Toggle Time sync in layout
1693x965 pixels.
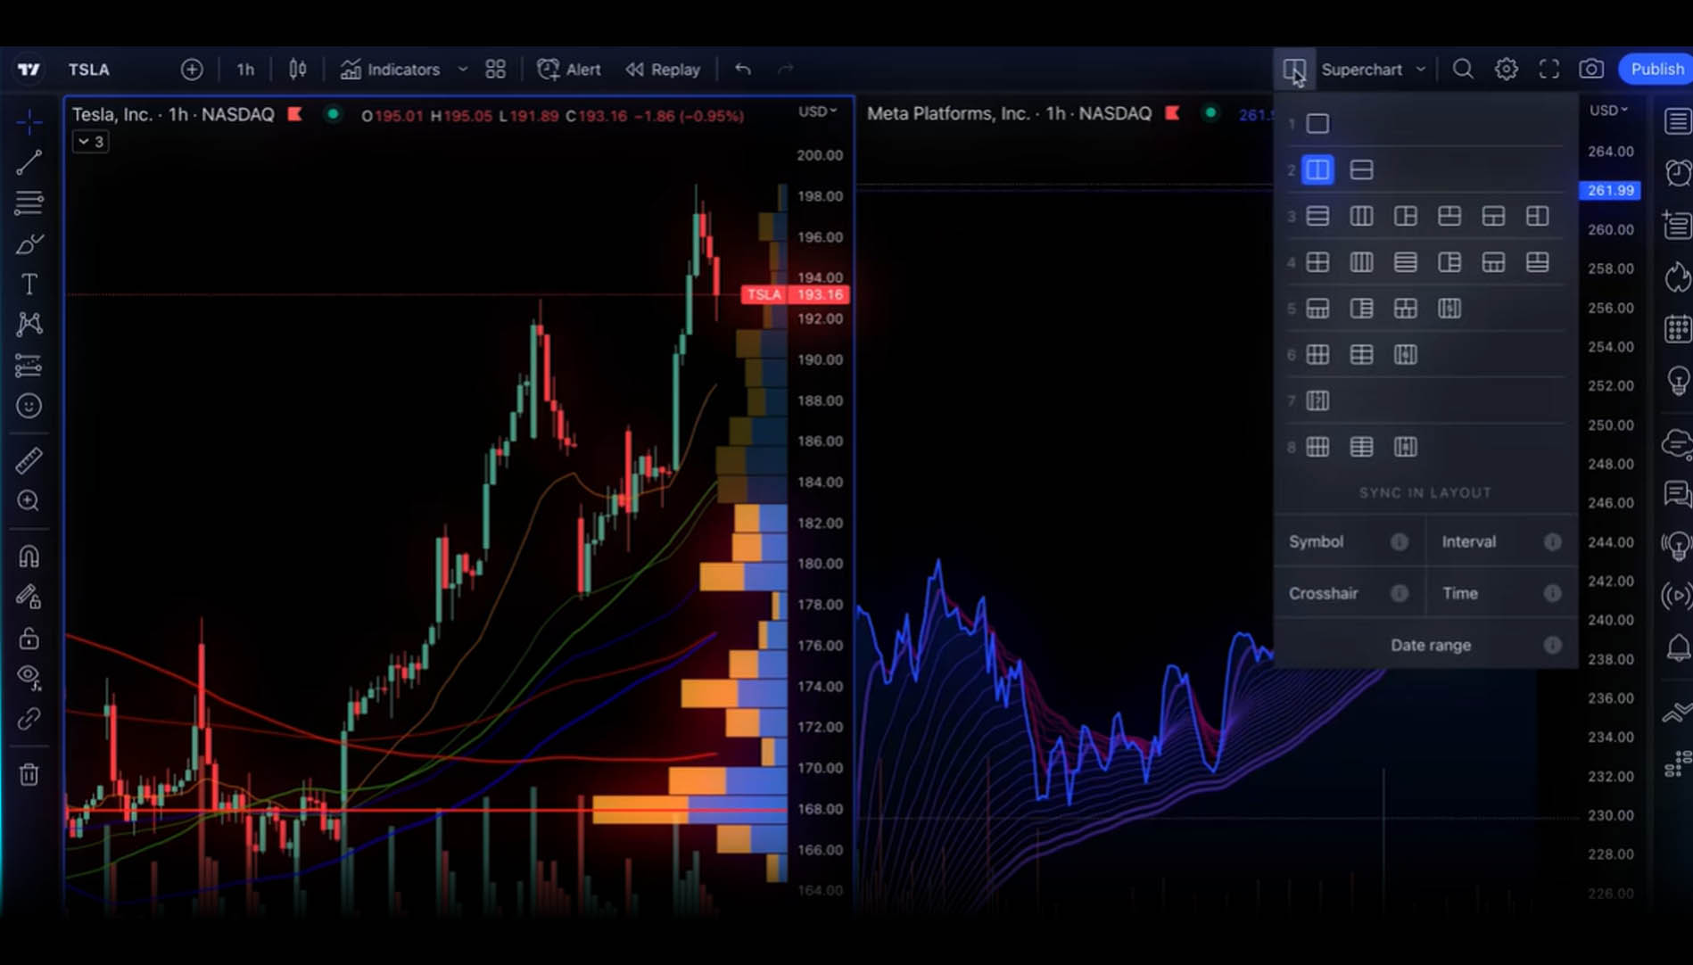[1501, 594]
